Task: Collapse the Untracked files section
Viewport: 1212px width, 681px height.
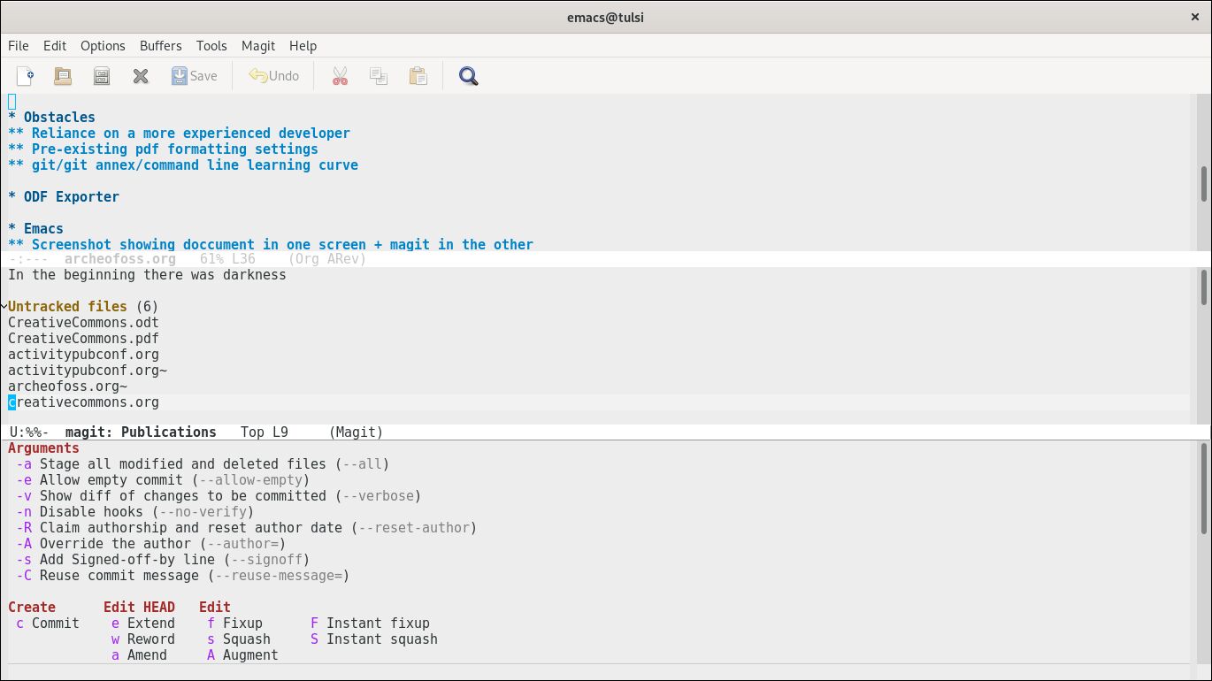Action: 67,307
